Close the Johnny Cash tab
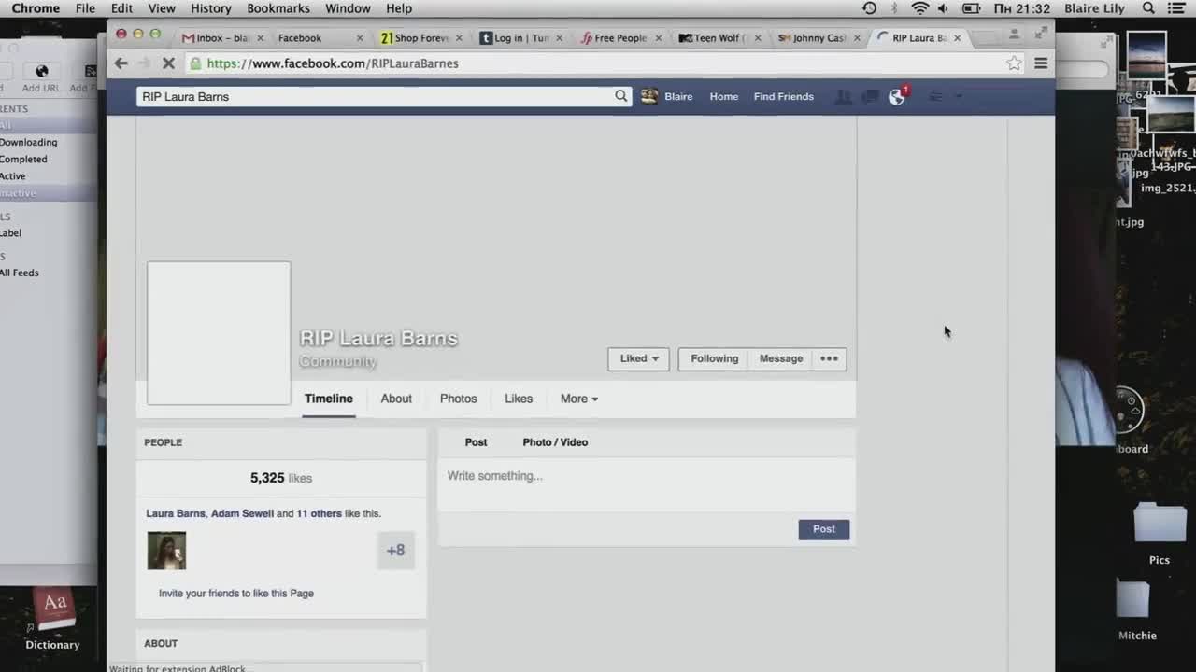 (857, 38)
